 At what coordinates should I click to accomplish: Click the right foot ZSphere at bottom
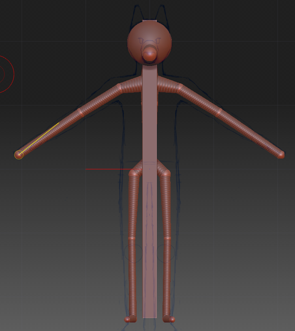[x=172, y=319]
